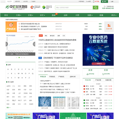The height and width of the screenshot is (119, 119).
Task: Select letter A in 品种 index
Action: (8, 69)
